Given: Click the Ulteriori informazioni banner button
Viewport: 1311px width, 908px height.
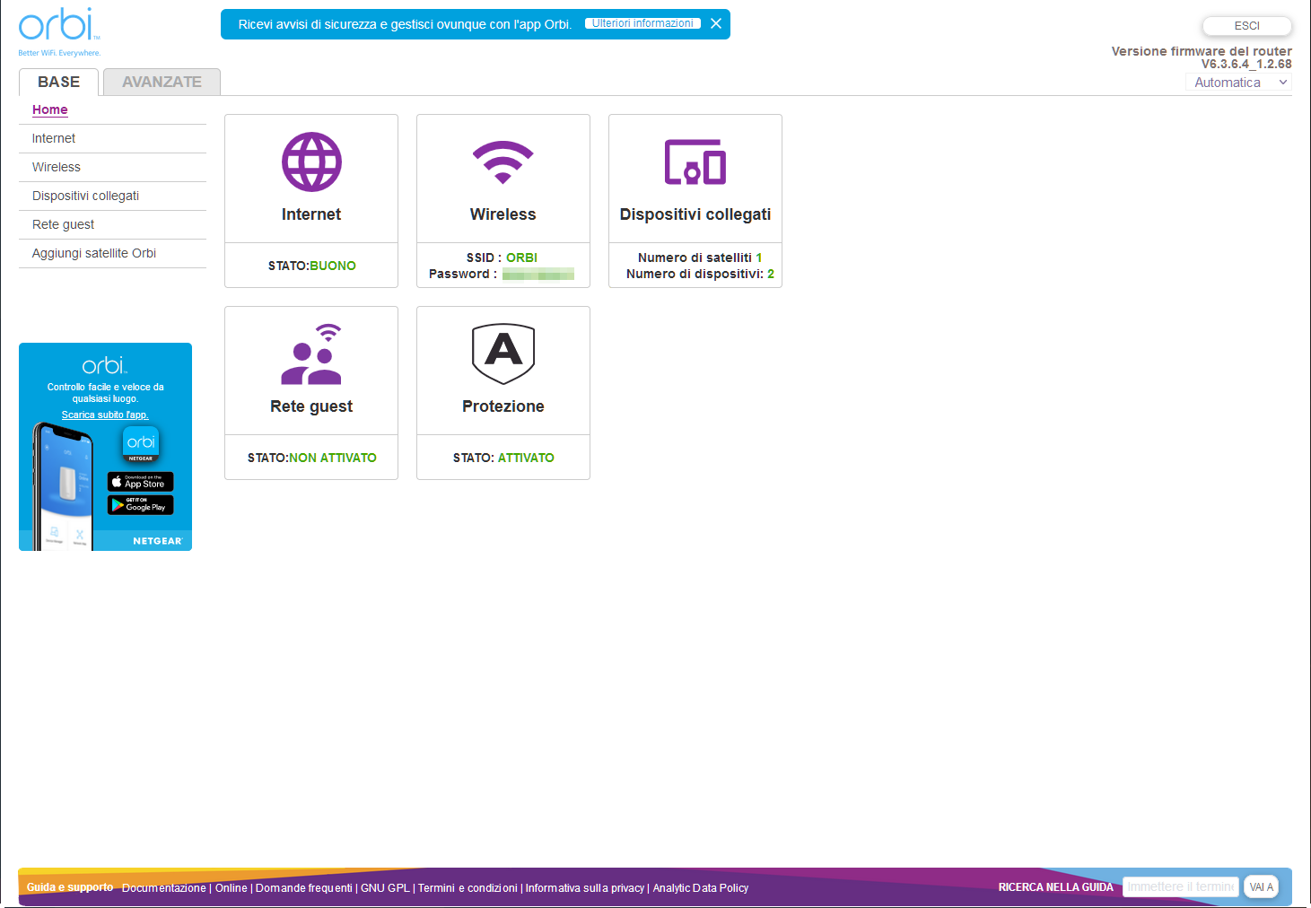Looking at the screenshot, I should tap(642, 23).
